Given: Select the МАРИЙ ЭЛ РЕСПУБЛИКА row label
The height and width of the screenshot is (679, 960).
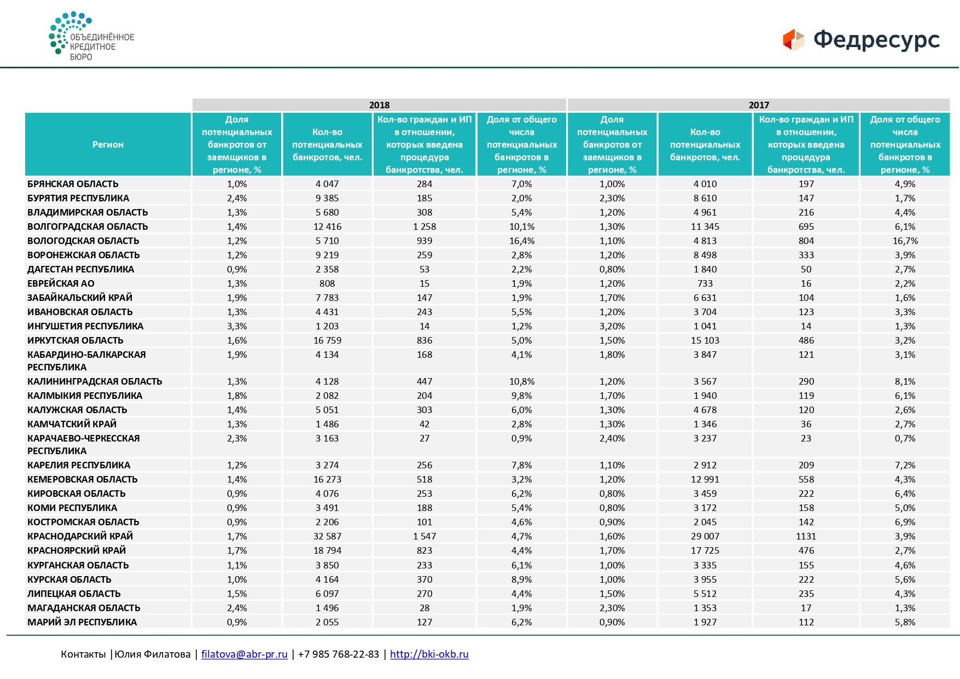Looking at the screenshot, I should [82, 622].
